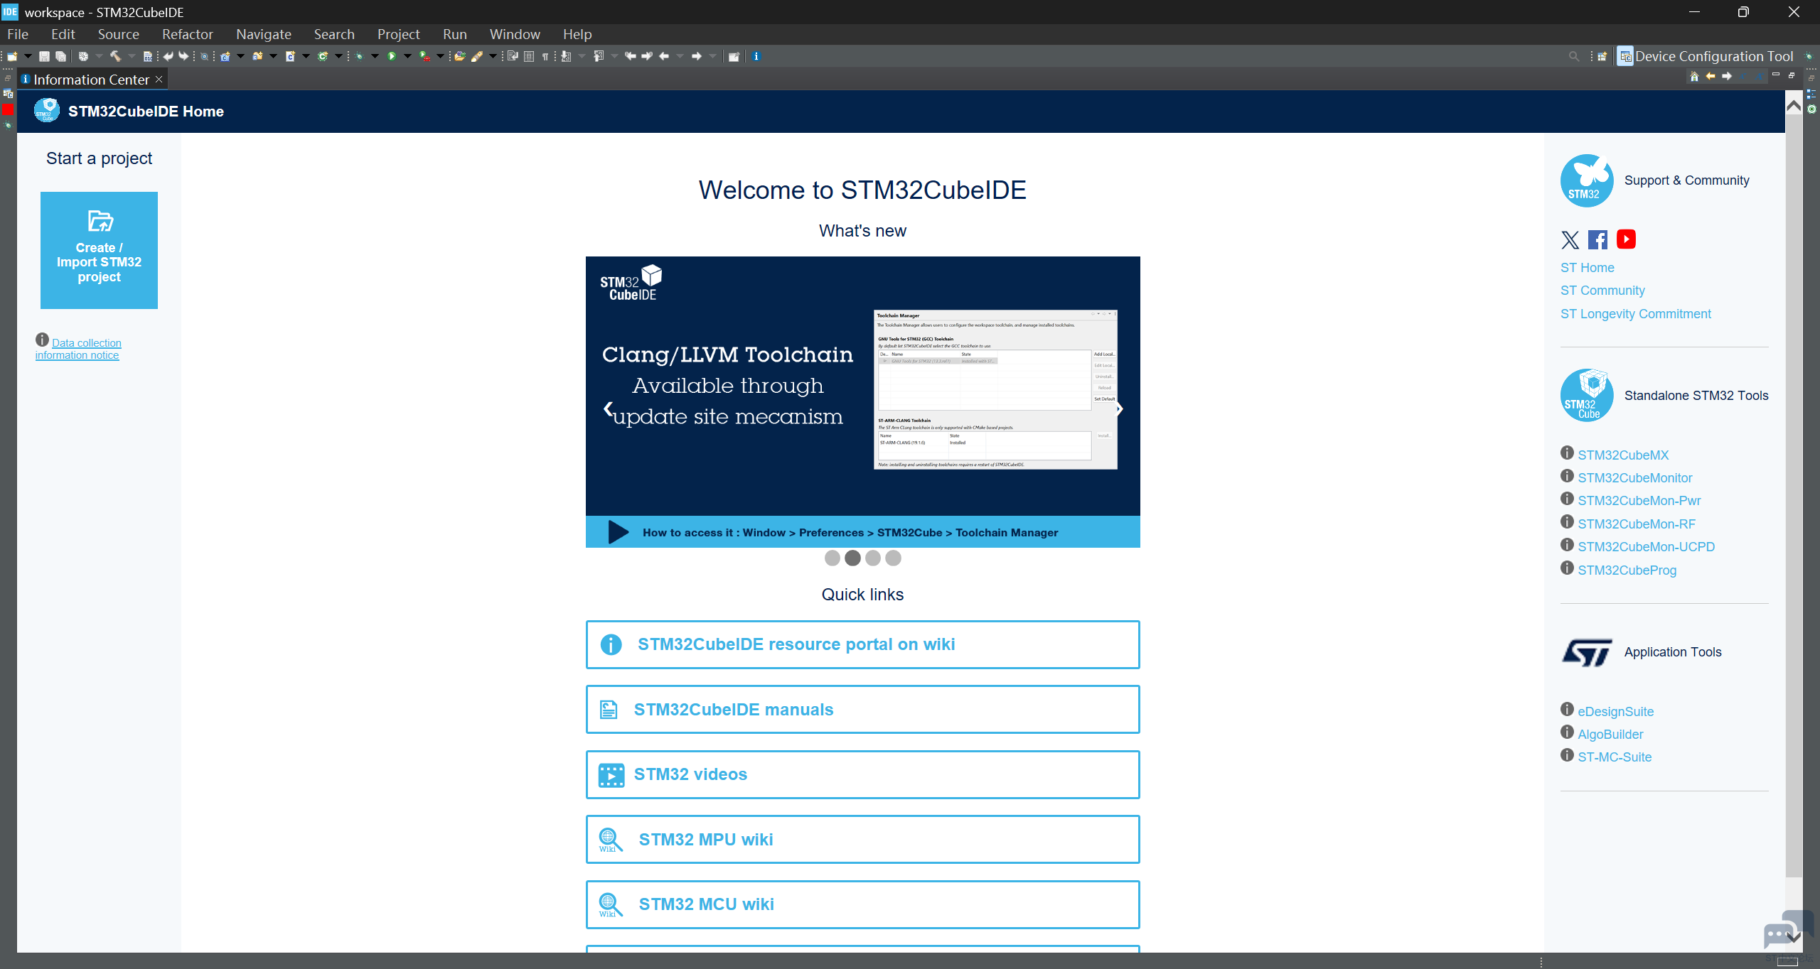Select the second carousel dot
This screenshot has width=1820, height=969.
tap(852, 558)
